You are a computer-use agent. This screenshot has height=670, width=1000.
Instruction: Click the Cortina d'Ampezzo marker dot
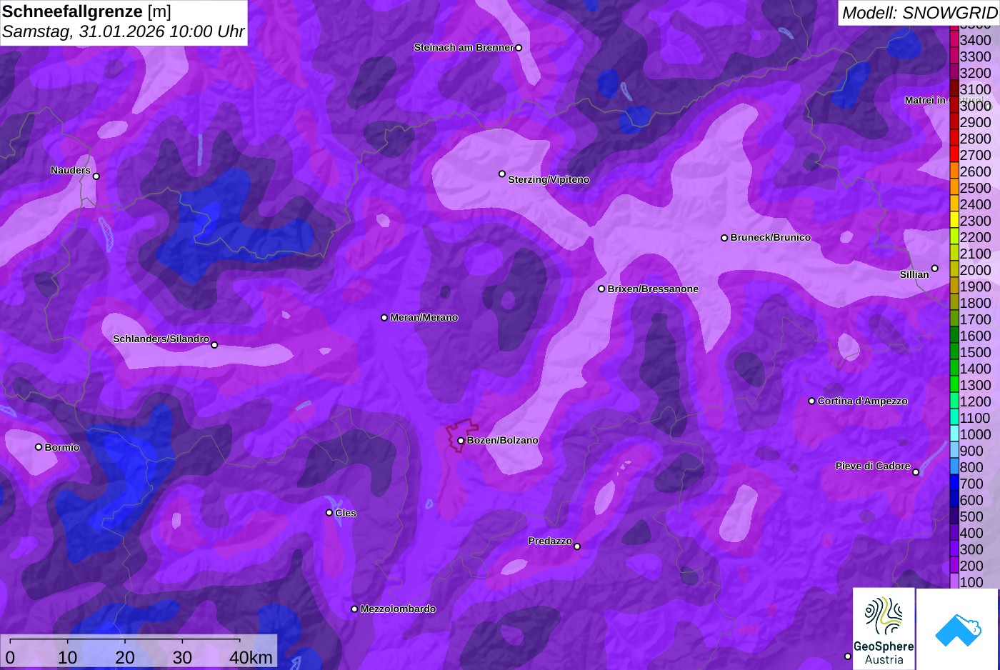pyautogui.click(x=811, y=401)
